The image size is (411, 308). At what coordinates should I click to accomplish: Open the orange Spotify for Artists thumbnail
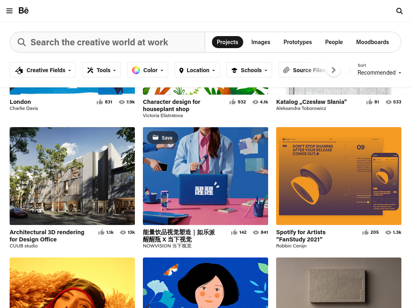[339, 176]
